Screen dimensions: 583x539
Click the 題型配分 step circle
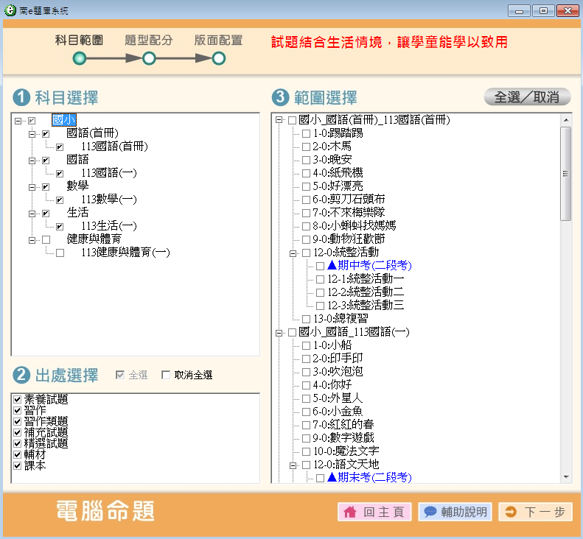149,58
